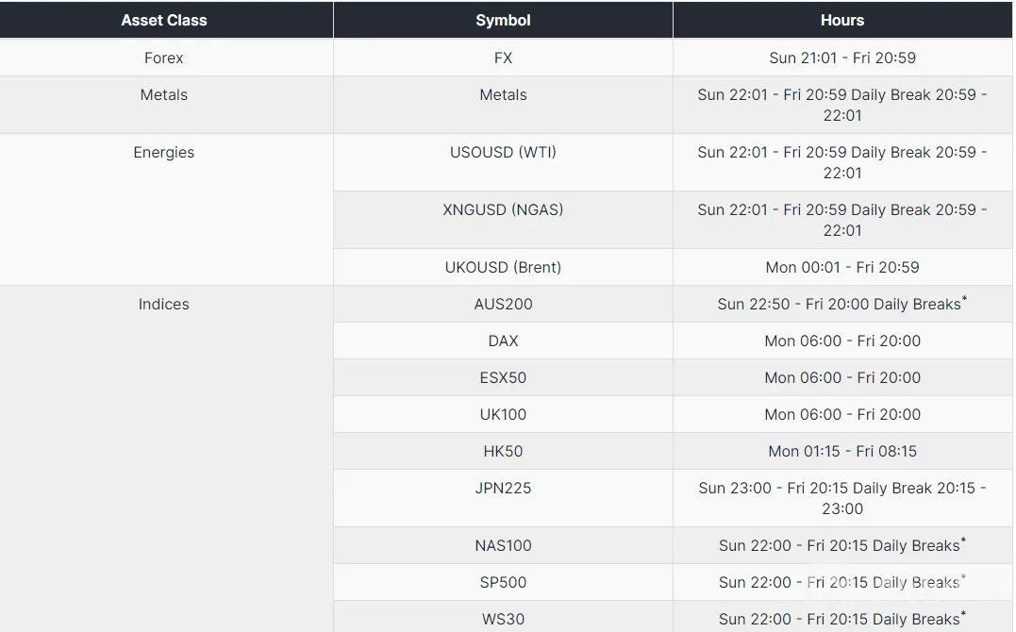This screenshot has width=1016, height=632.
Task: Click the SP500 symbol cell
Action: [503, 582]
